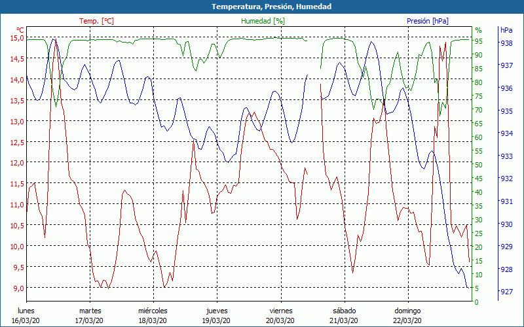Click the 'hPa' pressure unit label
Image resolution: width=524 pixels, height=327 pixels.
(506, 29)
